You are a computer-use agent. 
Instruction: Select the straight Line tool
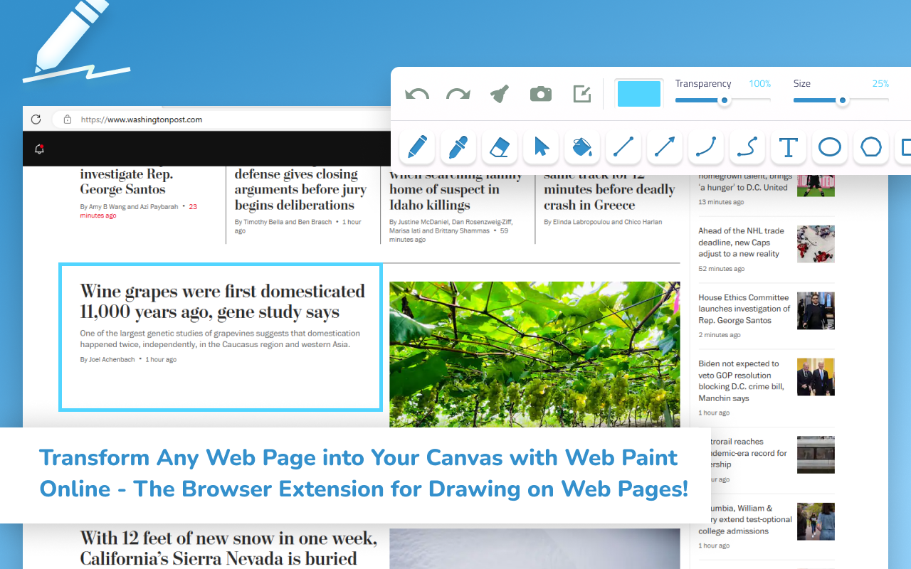coord(623,147)
